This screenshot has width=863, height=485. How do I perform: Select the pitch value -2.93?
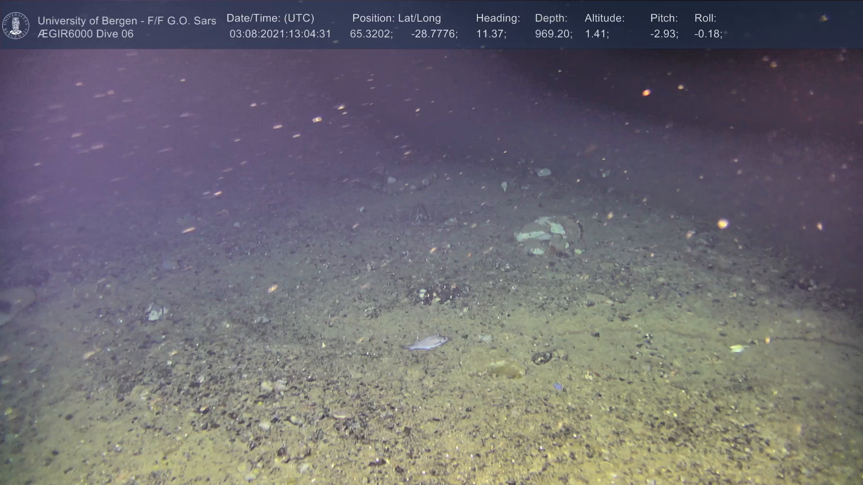[x=664, y=34]
